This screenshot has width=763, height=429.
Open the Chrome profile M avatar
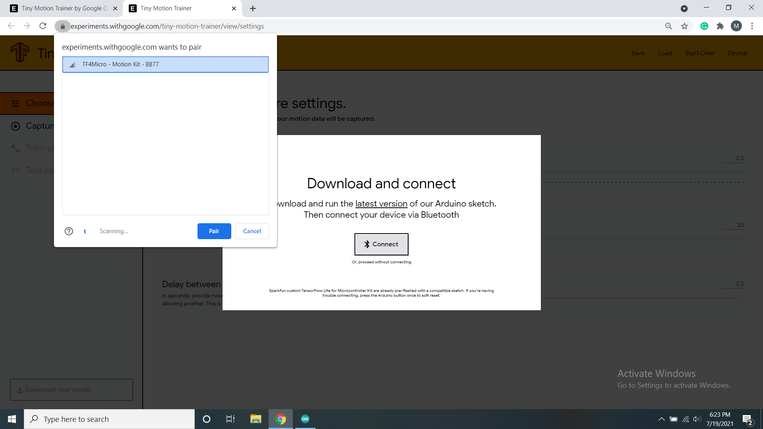[736, 26]
